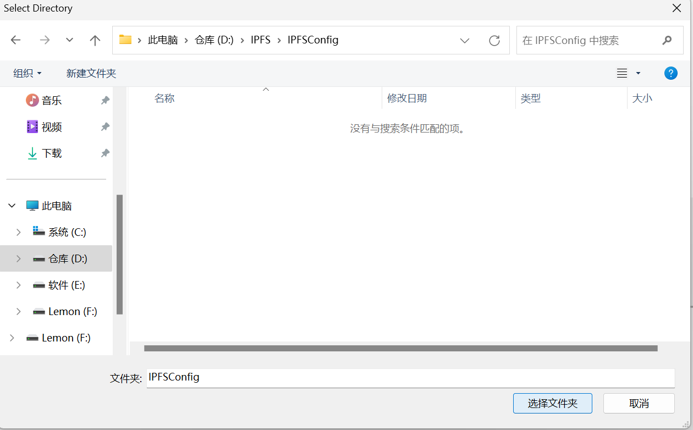
Task: Refresh the current folder view
Action: coord(494,40)
